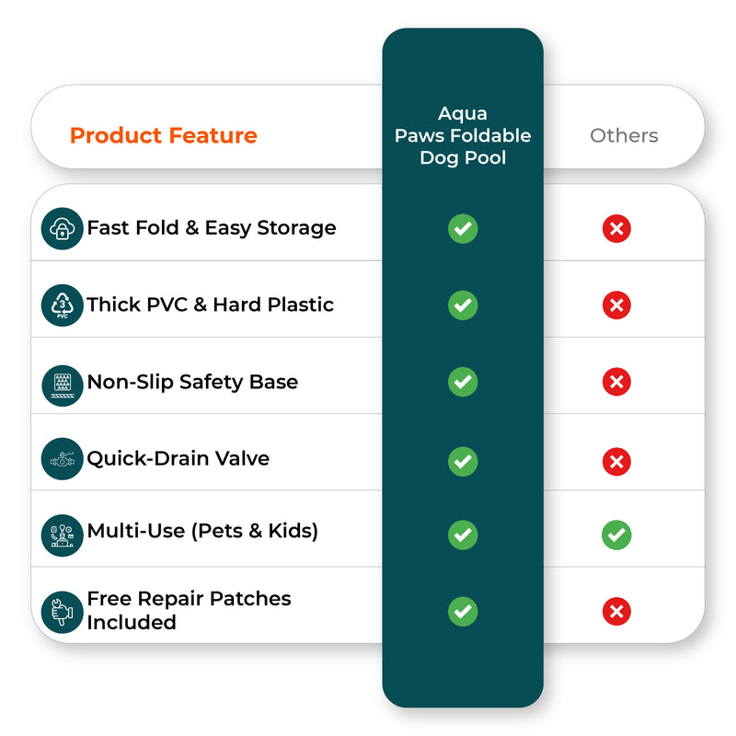
Task: Click green check for Fast Fold Aqua Paws
Action: (463, 228)
